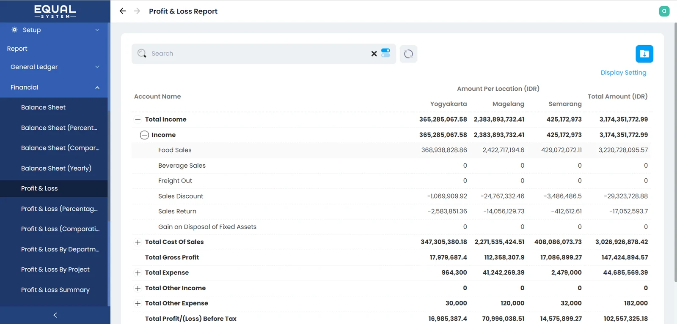This screenshot has height=324, width=677.
Task: Click the Display Setting link
Action: pyautogui.click(x=623, y=73)
